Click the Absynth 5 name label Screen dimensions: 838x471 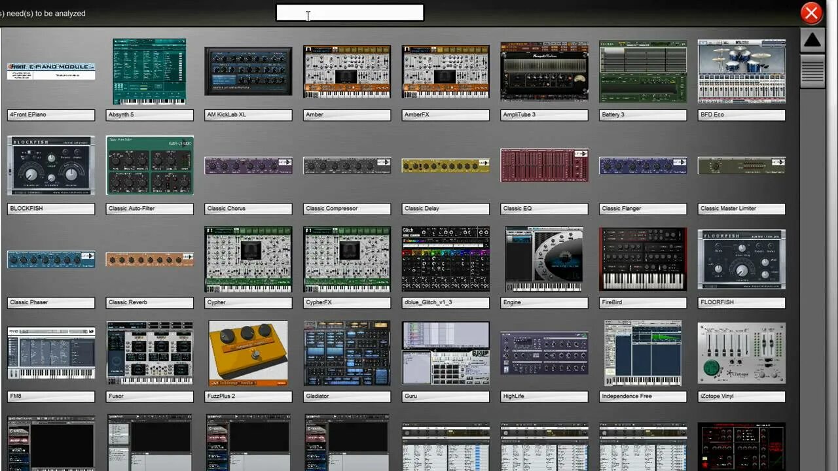(x=149, y=114)
